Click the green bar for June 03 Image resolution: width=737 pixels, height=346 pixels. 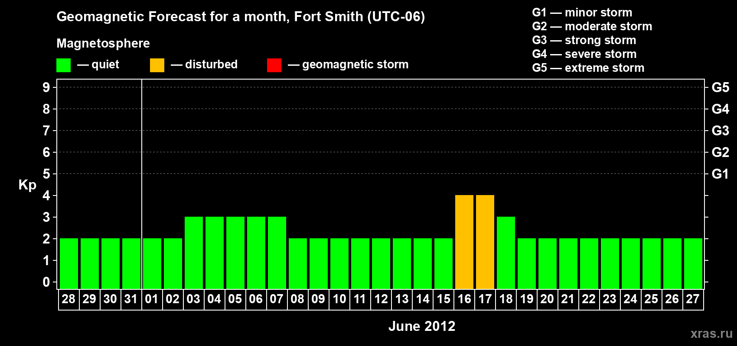pyautogui.click(x=194, y=253)
